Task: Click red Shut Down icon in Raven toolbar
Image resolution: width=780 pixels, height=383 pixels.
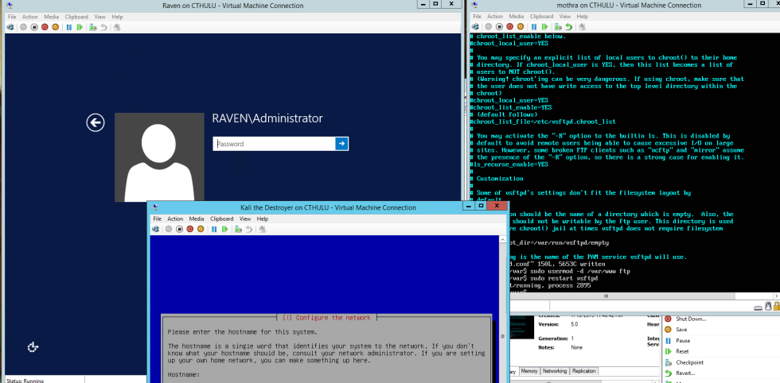Action: [45, 26]
